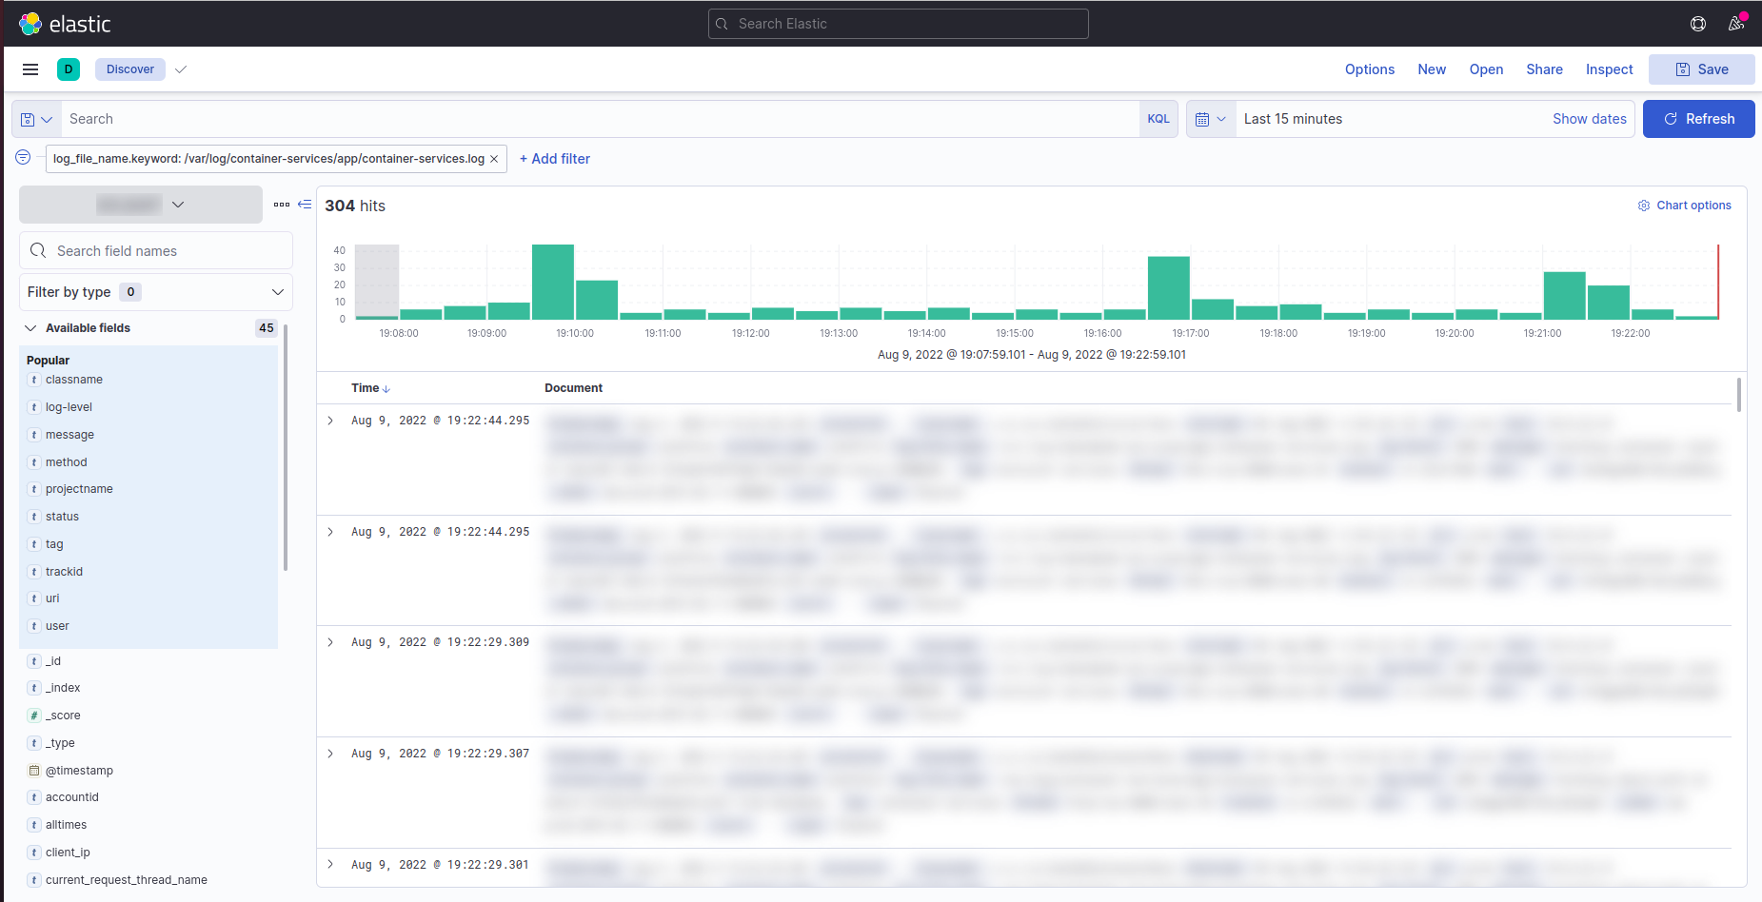Open the Inspect menu item
This screenshot has height=902, width=1762.
1609,69
